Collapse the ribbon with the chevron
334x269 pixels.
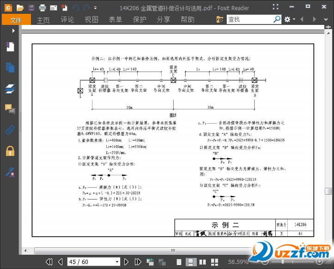(x=326, y=19)
